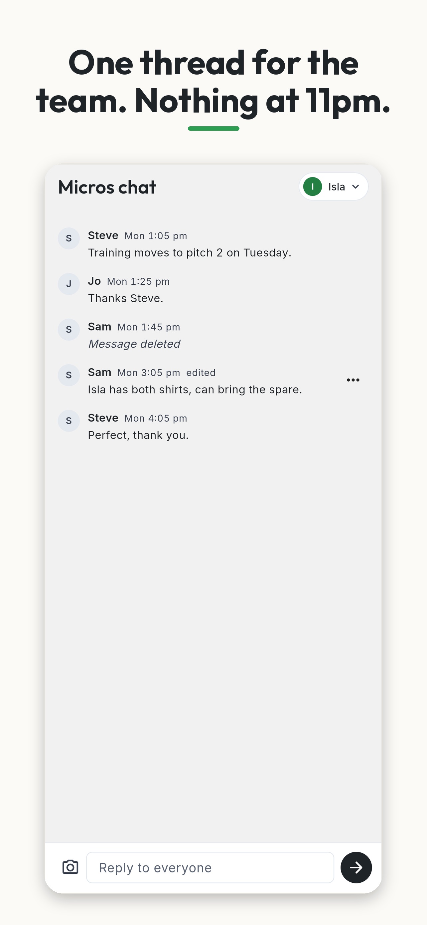Expand the Isla user switcher dropdown
This screenshot has width=427, height=925.
click(x=334, y=187)
